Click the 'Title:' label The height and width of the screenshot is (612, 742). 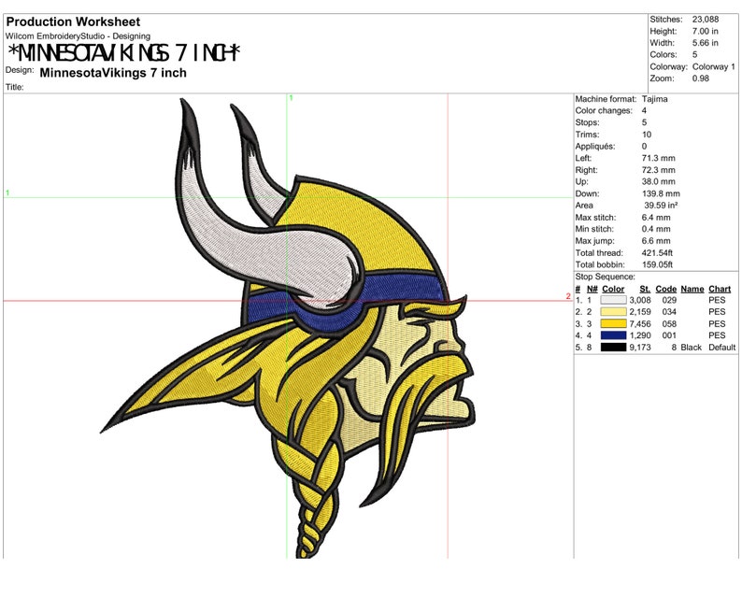point(14,87)
